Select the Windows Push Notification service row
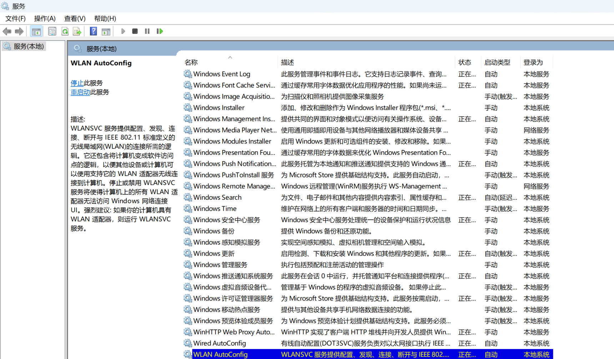The image size is (614, 359). (x=368, y=164)
